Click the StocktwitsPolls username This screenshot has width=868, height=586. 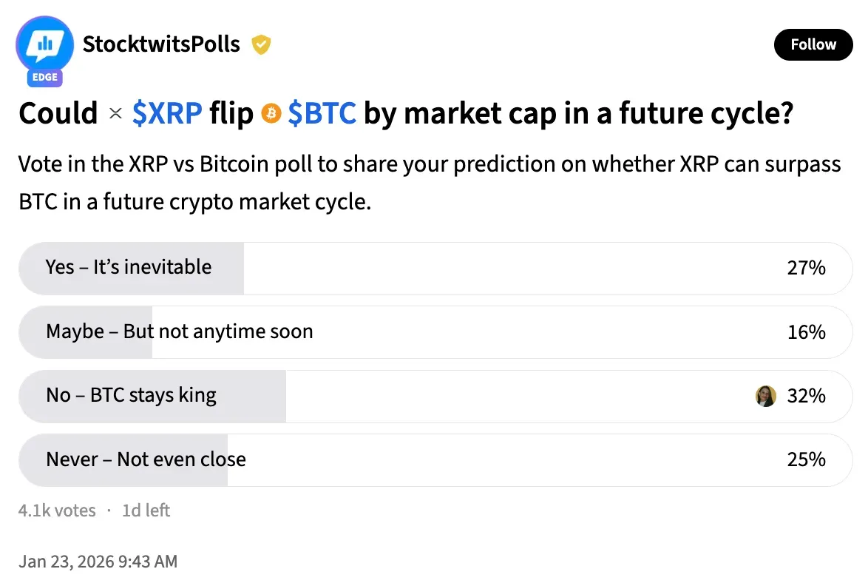[161, 44]
